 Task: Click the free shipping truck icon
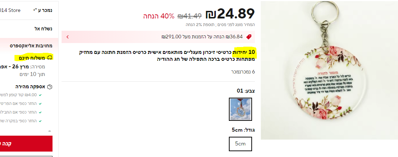click(x=50, y=58)
